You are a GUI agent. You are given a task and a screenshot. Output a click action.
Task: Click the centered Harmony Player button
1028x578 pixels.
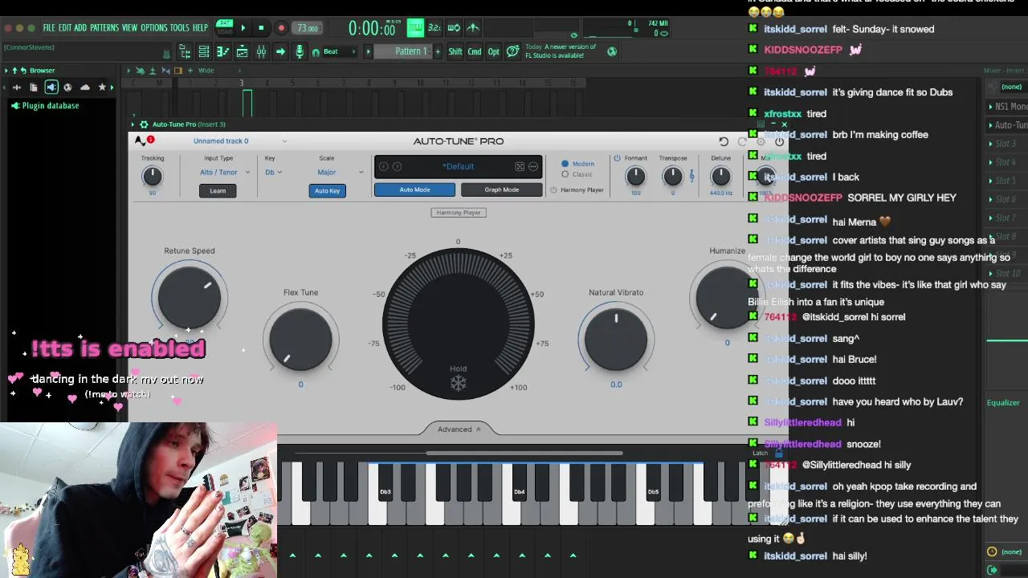(459, 213)
